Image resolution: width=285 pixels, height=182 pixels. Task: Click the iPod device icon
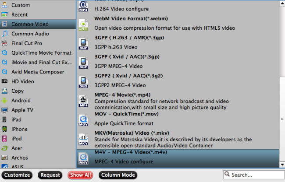(x=4, y=139)
